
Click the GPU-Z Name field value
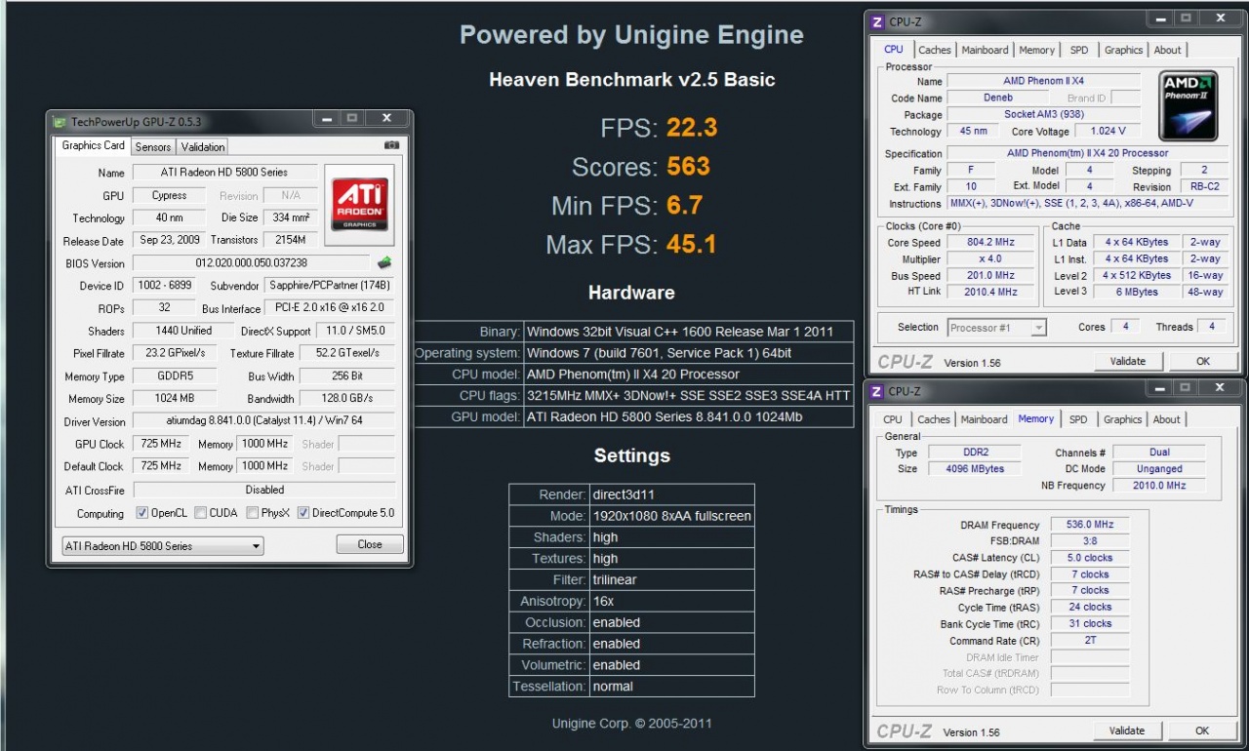[224, 172]
